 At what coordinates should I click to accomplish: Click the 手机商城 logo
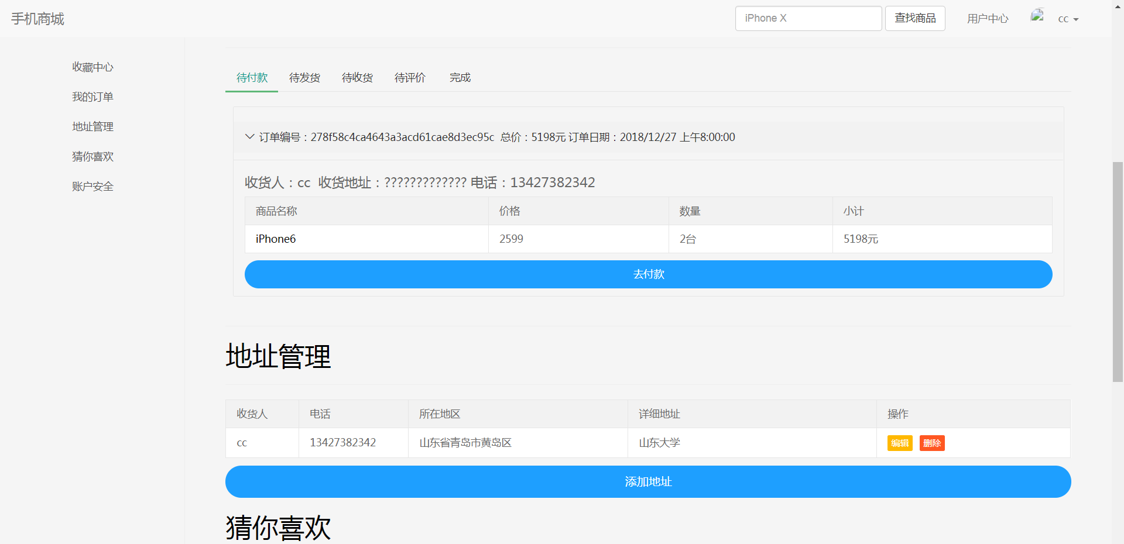37,18
